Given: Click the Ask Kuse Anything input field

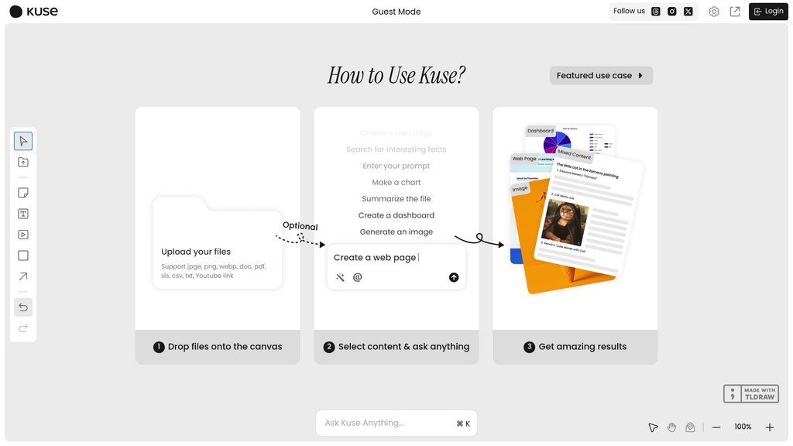Looking at the screenshot, I should (387, 423).
